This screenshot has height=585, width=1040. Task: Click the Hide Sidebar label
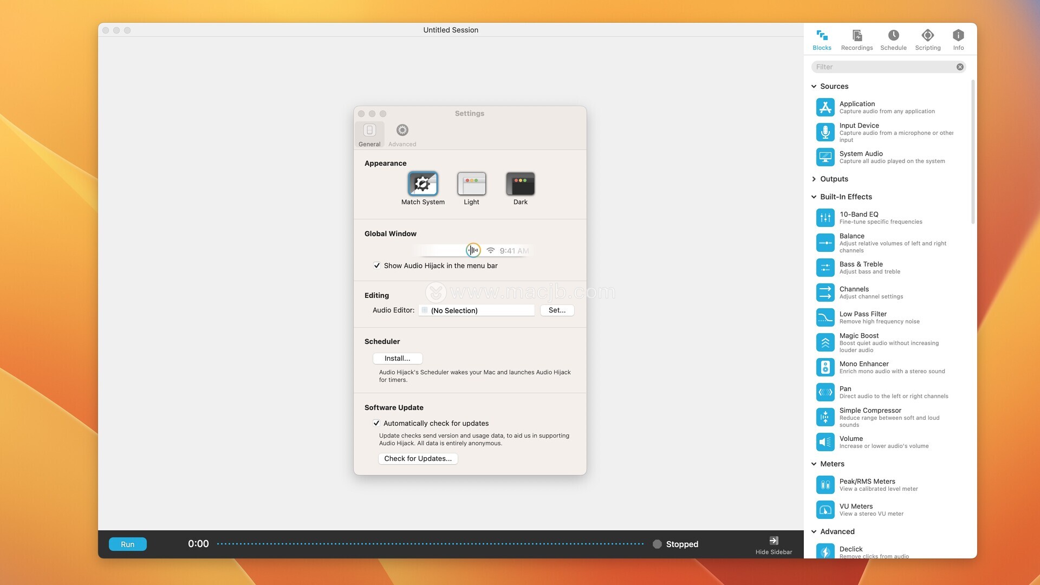(x=773, y=552)
